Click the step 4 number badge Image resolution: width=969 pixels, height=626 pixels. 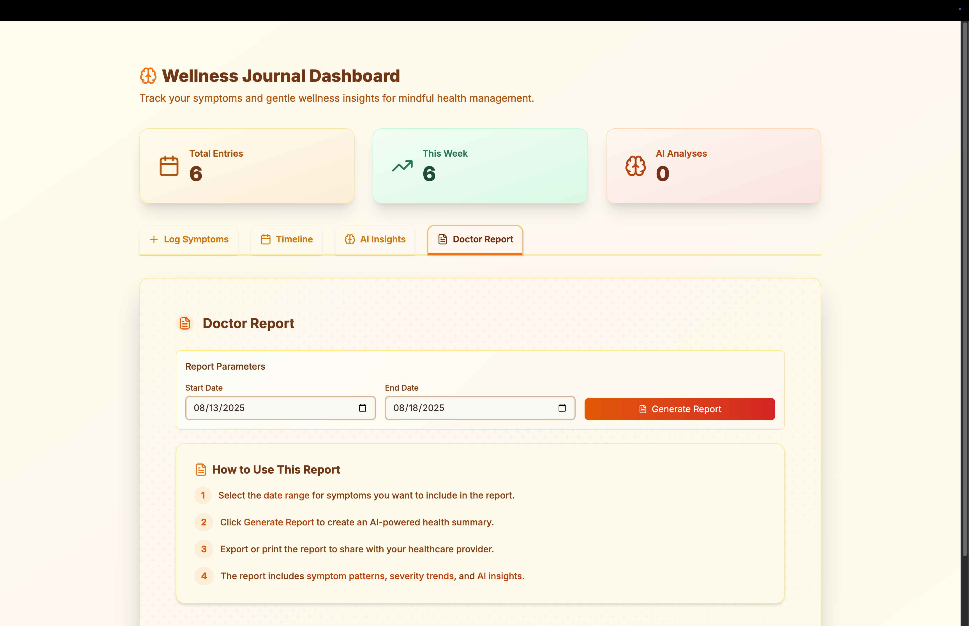204,576
